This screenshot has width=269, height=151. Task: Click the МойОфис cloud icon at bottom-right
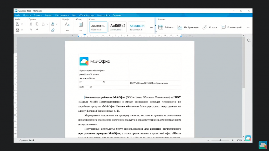point(248,138)
